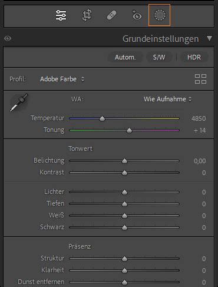Click the Klarheit slider handle
This screenshot has height=287, width=218.
coord(124,270)
